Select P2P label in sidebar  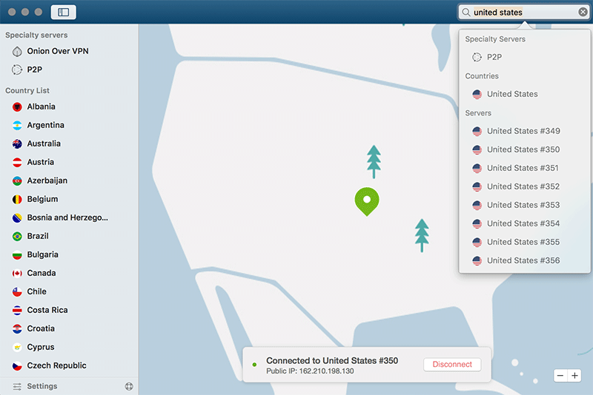(x=35, y=70)
